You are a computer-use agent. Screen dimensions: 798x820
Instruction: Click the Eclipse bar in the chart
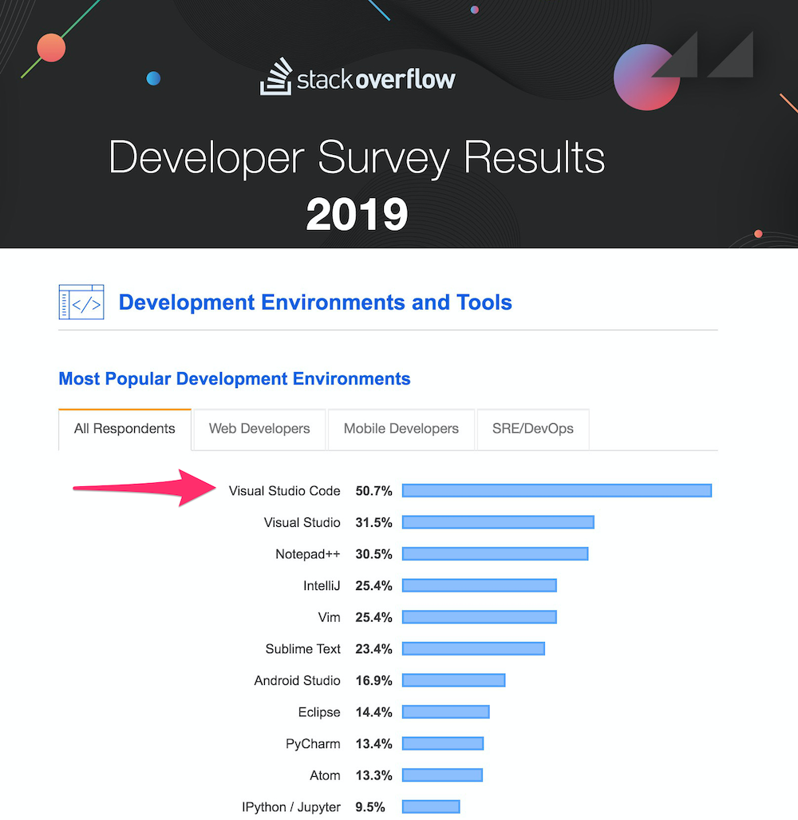(x=446, y=711)
